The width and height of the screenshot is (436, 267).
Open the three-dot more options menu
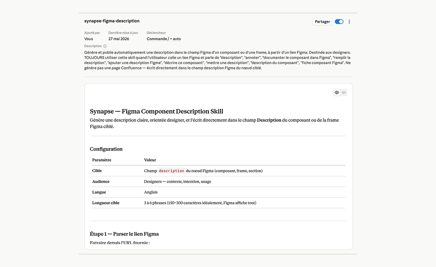(x=349, y=22)
